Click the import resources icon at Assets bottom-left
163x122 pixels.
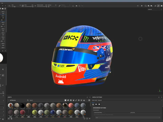(9, 119)
